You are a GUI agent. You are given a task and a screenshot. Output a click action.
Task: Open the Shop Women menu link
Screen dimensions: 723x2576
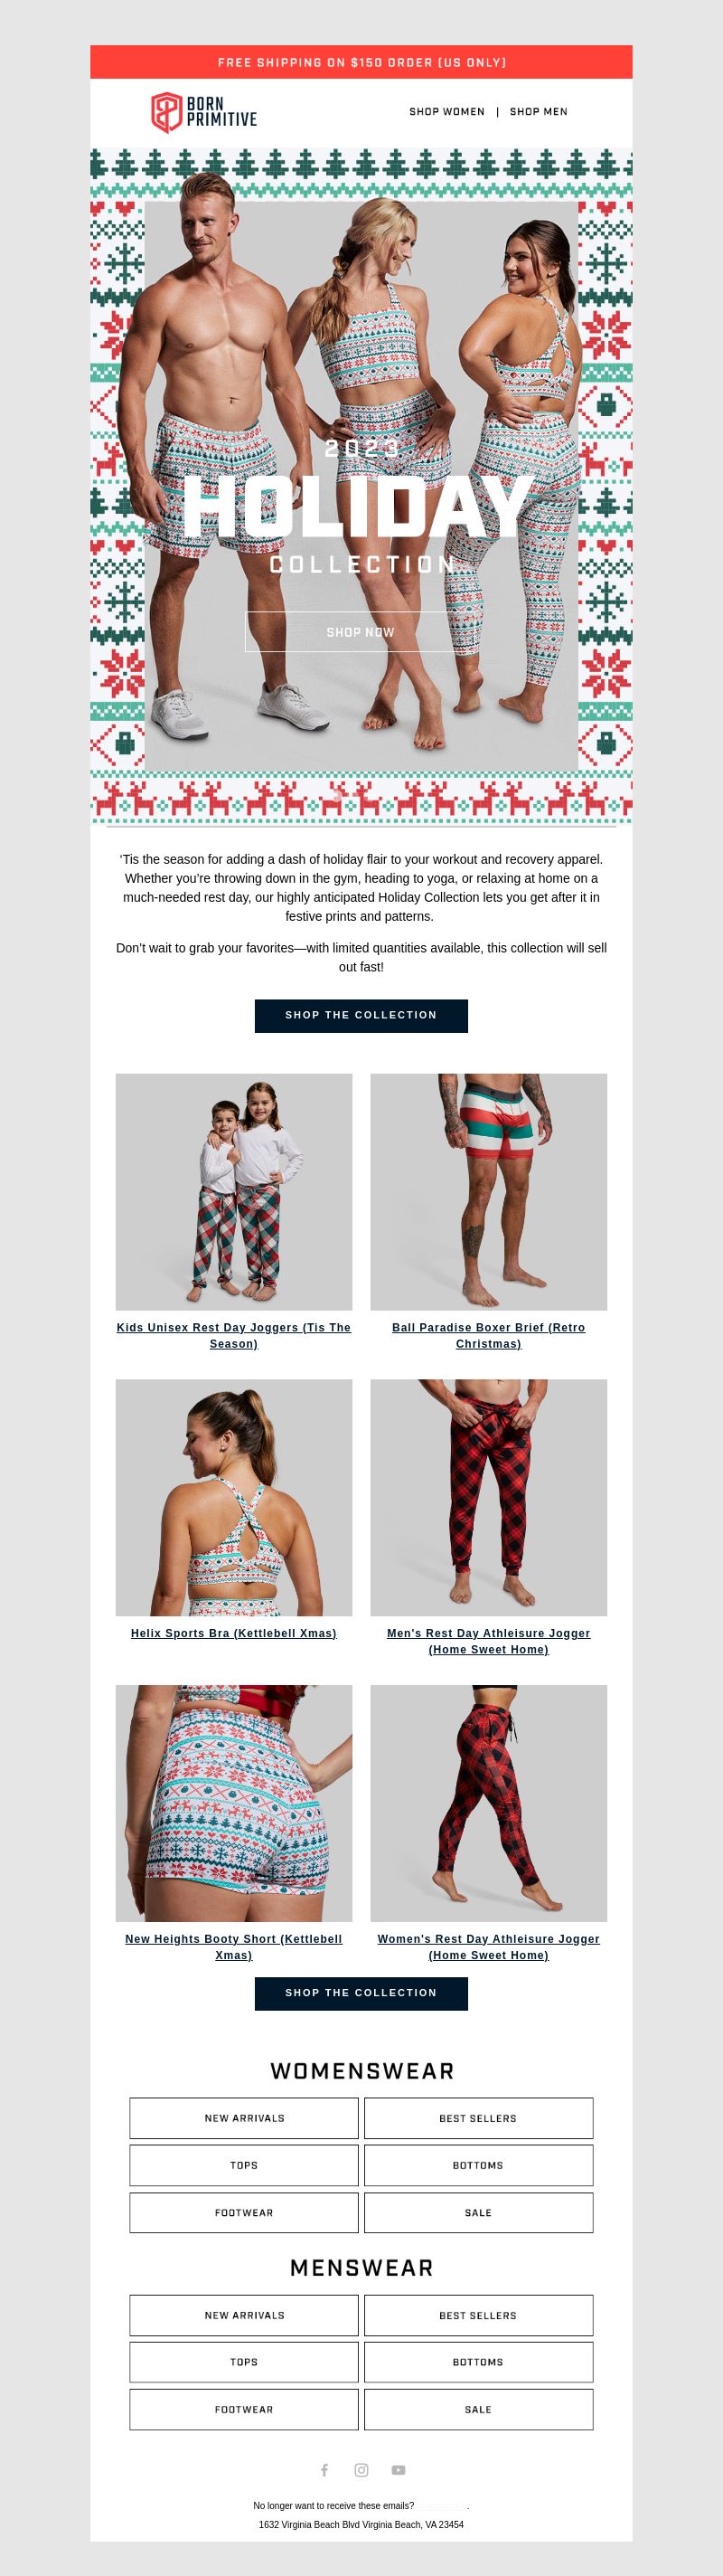coord(446,112)
